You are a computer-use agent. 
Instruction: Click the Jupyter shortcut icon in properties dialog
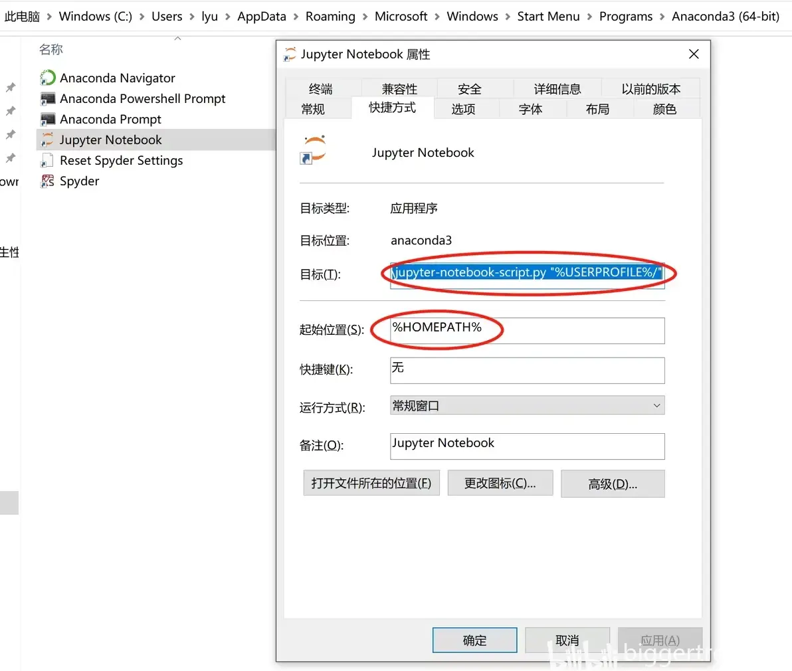pos(313,150)
